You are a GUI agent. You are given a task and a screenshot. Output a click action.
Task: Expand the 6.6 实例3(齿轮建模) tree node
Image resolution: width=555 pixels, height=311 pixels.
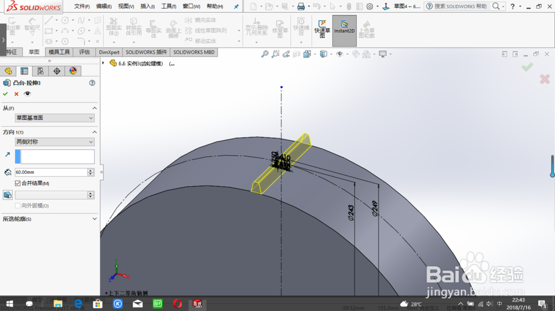pyautogui.click(x=103, y=63)
